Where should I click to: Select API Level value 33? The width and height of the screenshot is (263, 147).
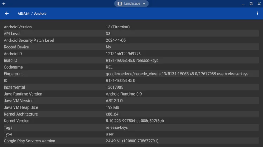pyautogui.click(x=108, y=34)
